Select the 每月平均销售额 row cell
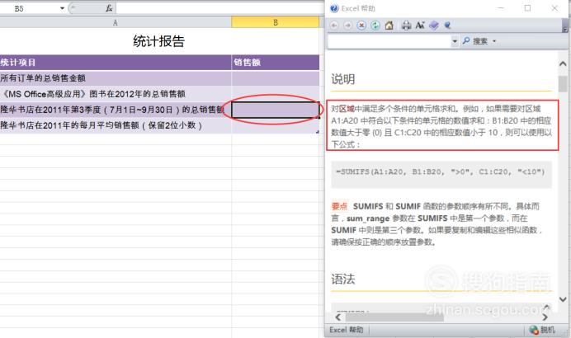This screenshot has width=571, height=338. click(116, 125)
